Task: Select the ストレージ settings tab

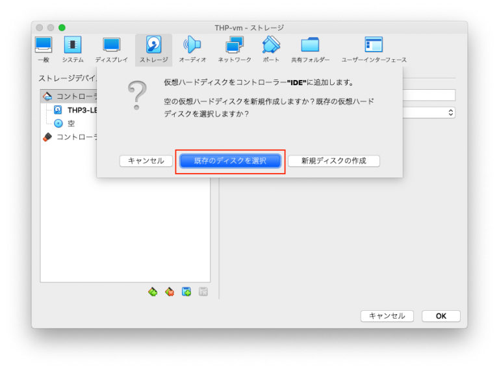Action: tap(154, 49)
